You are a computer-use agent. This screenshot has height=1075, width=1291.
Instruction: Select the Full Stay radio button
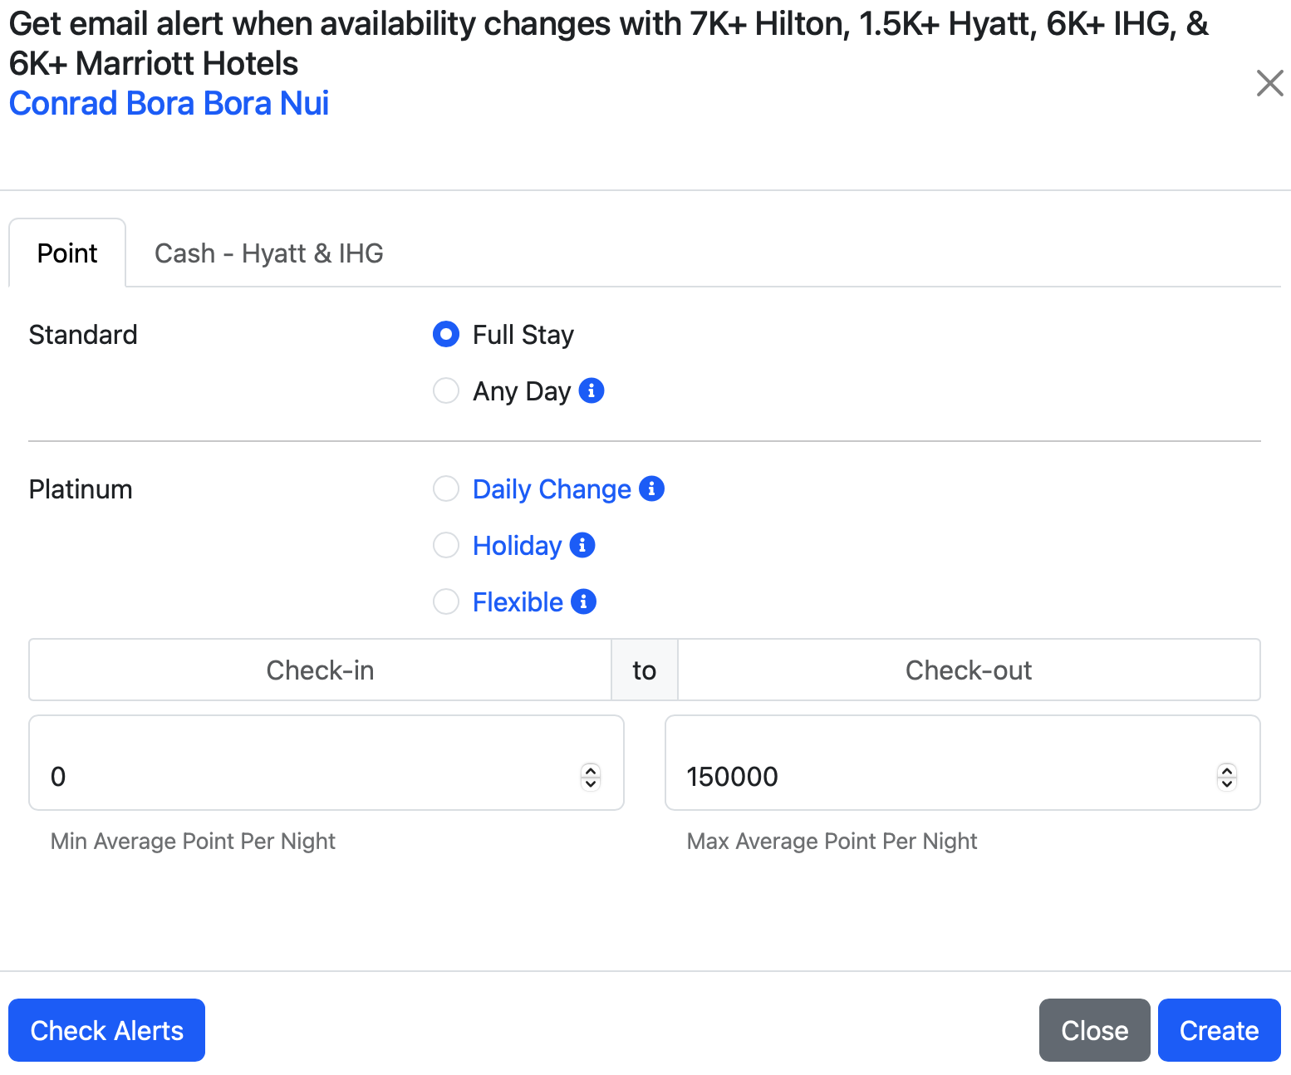tap(446, 334)
